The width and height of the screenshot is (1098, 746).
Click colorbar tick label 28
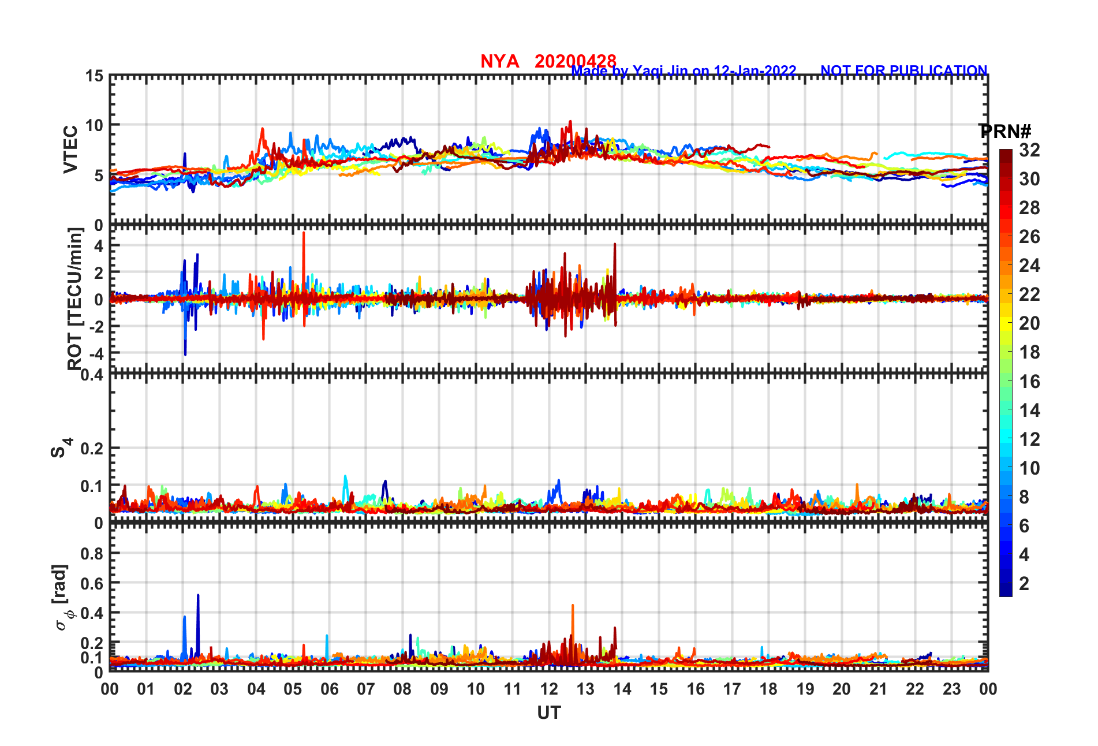click(x=1029, y=208)
